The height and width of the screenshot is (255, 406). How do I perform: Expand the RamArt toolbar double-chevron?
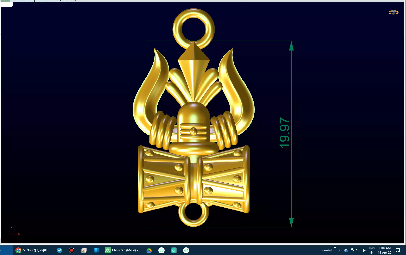335,248
